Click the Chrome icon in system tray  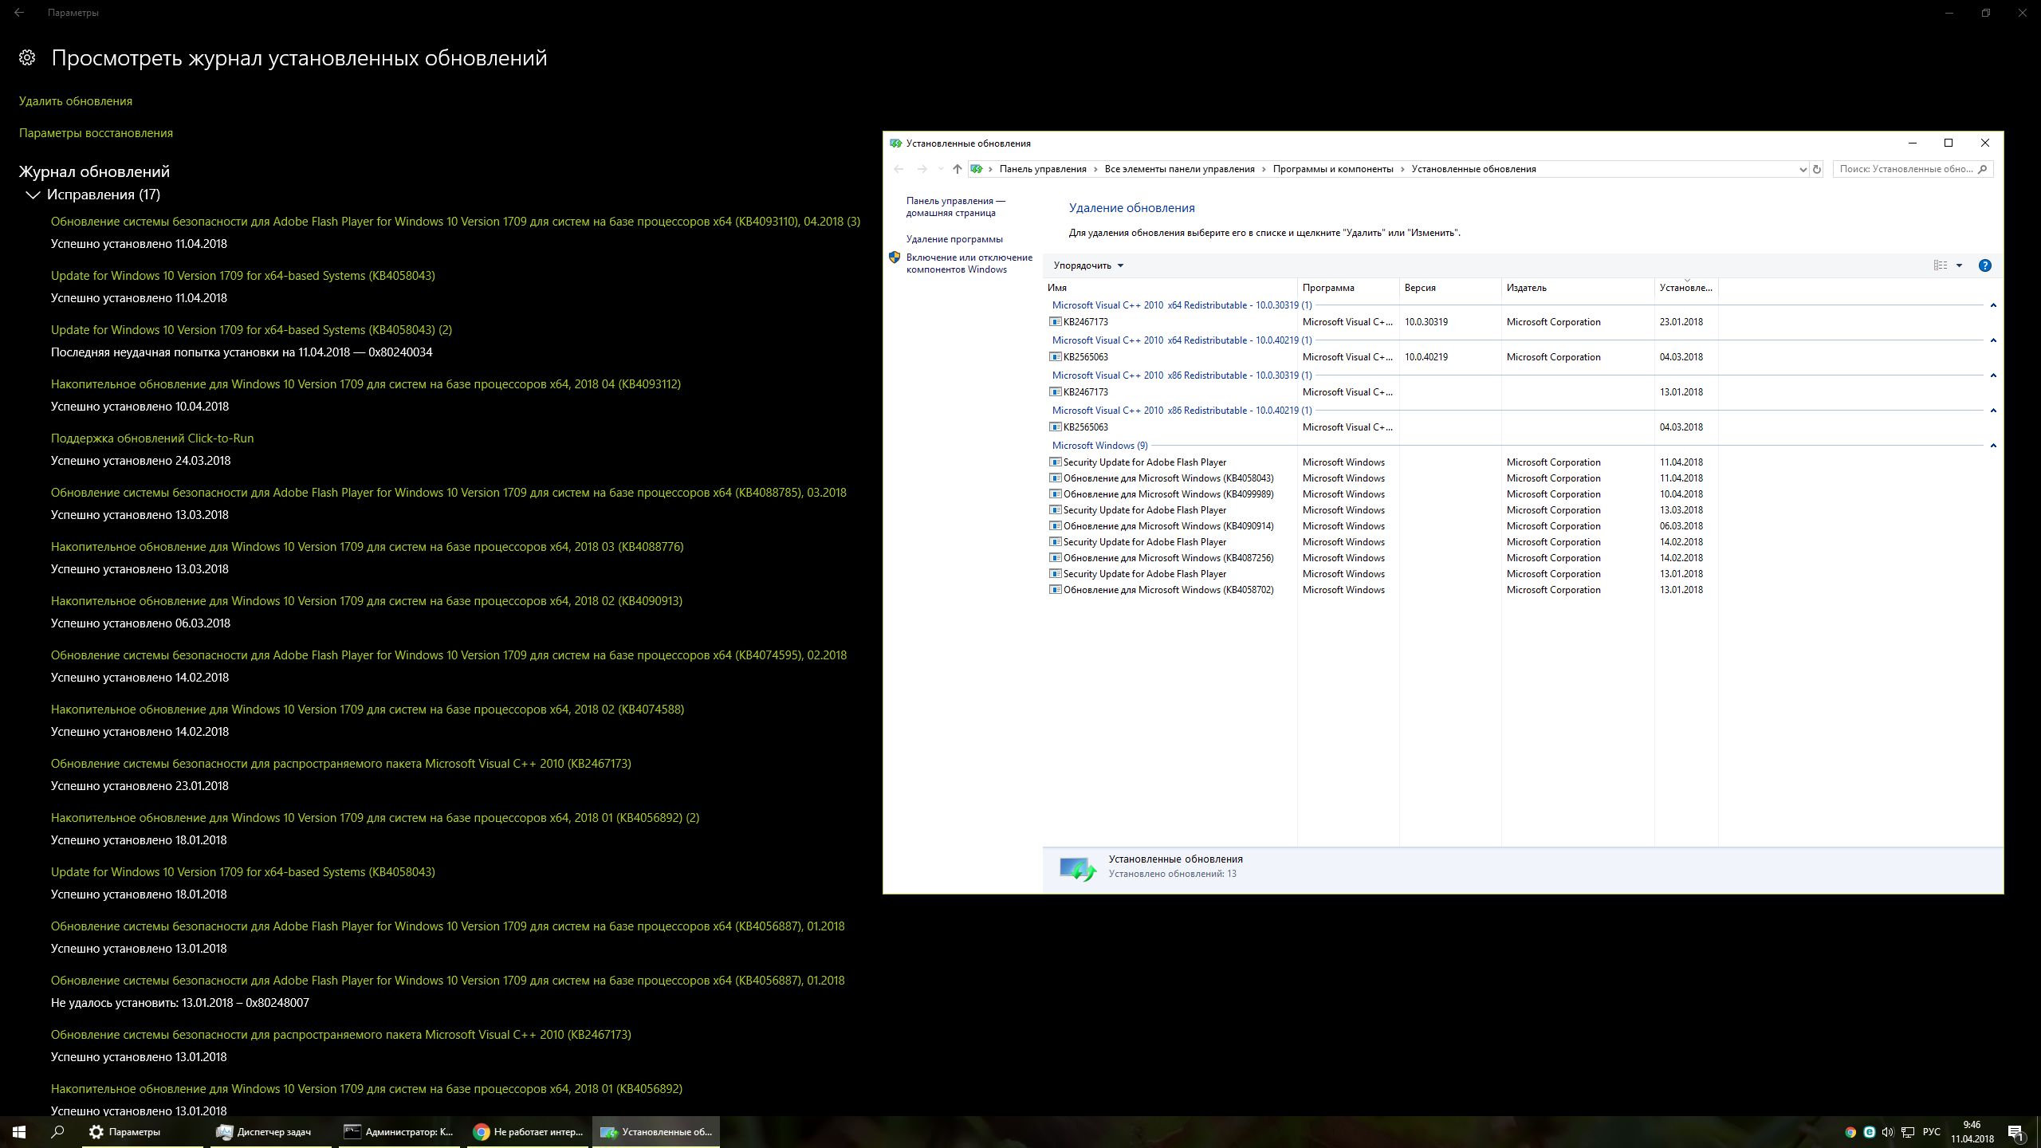1850,1132
